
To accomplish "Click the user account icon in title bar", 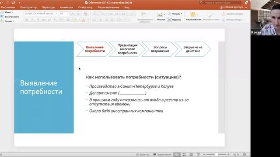I will click(246, 3).
